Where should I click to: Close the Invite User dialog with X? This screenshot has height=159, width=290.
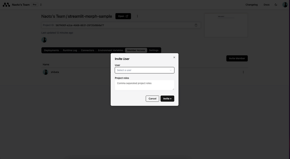tap(174, 58)
